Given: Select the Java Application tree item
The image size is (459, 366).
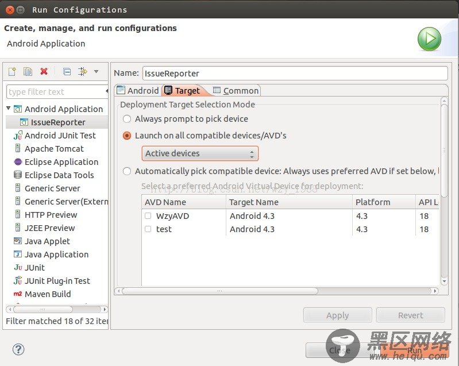Looking at the screenshot, I should [56, 255].
